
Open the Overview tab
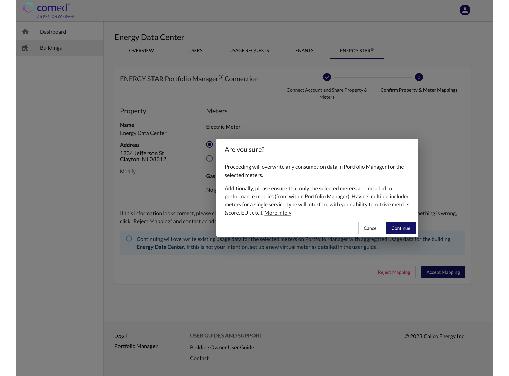click(141, 51)
